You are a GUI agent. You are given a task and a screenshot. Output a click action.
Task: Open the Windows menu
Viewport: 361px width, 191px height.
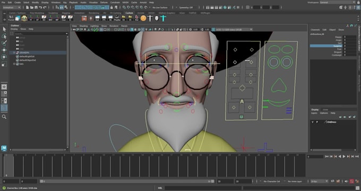tap(56, 2)
